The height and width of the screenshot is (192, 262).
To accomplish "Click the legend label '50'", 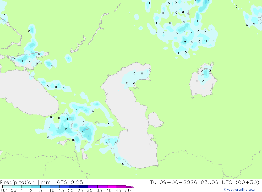I will point(128,190).
